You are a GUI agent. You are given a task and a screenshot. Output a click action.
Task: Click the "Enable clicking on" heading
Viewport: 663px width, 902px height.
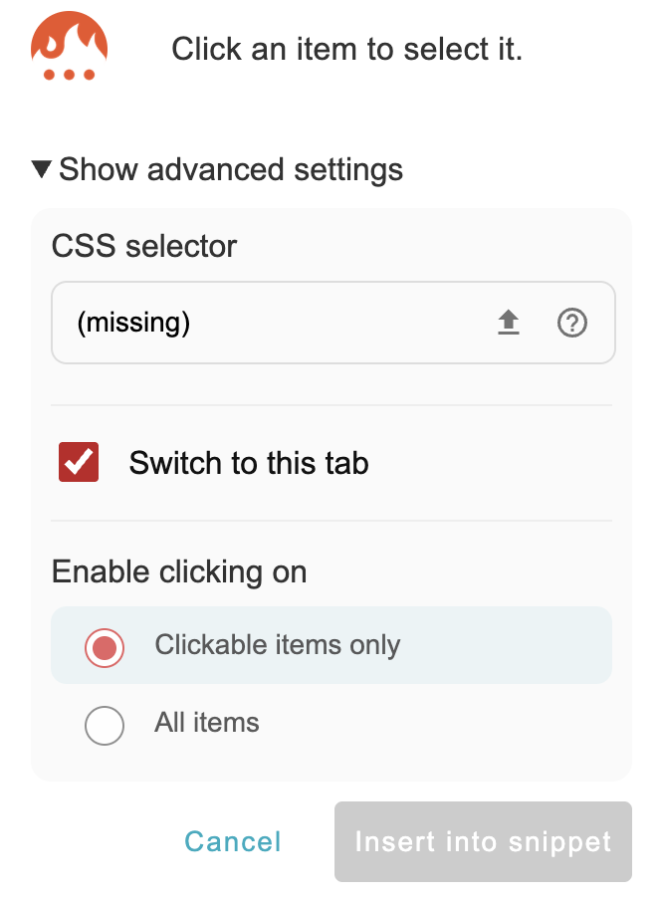click(x=179, y=572)
